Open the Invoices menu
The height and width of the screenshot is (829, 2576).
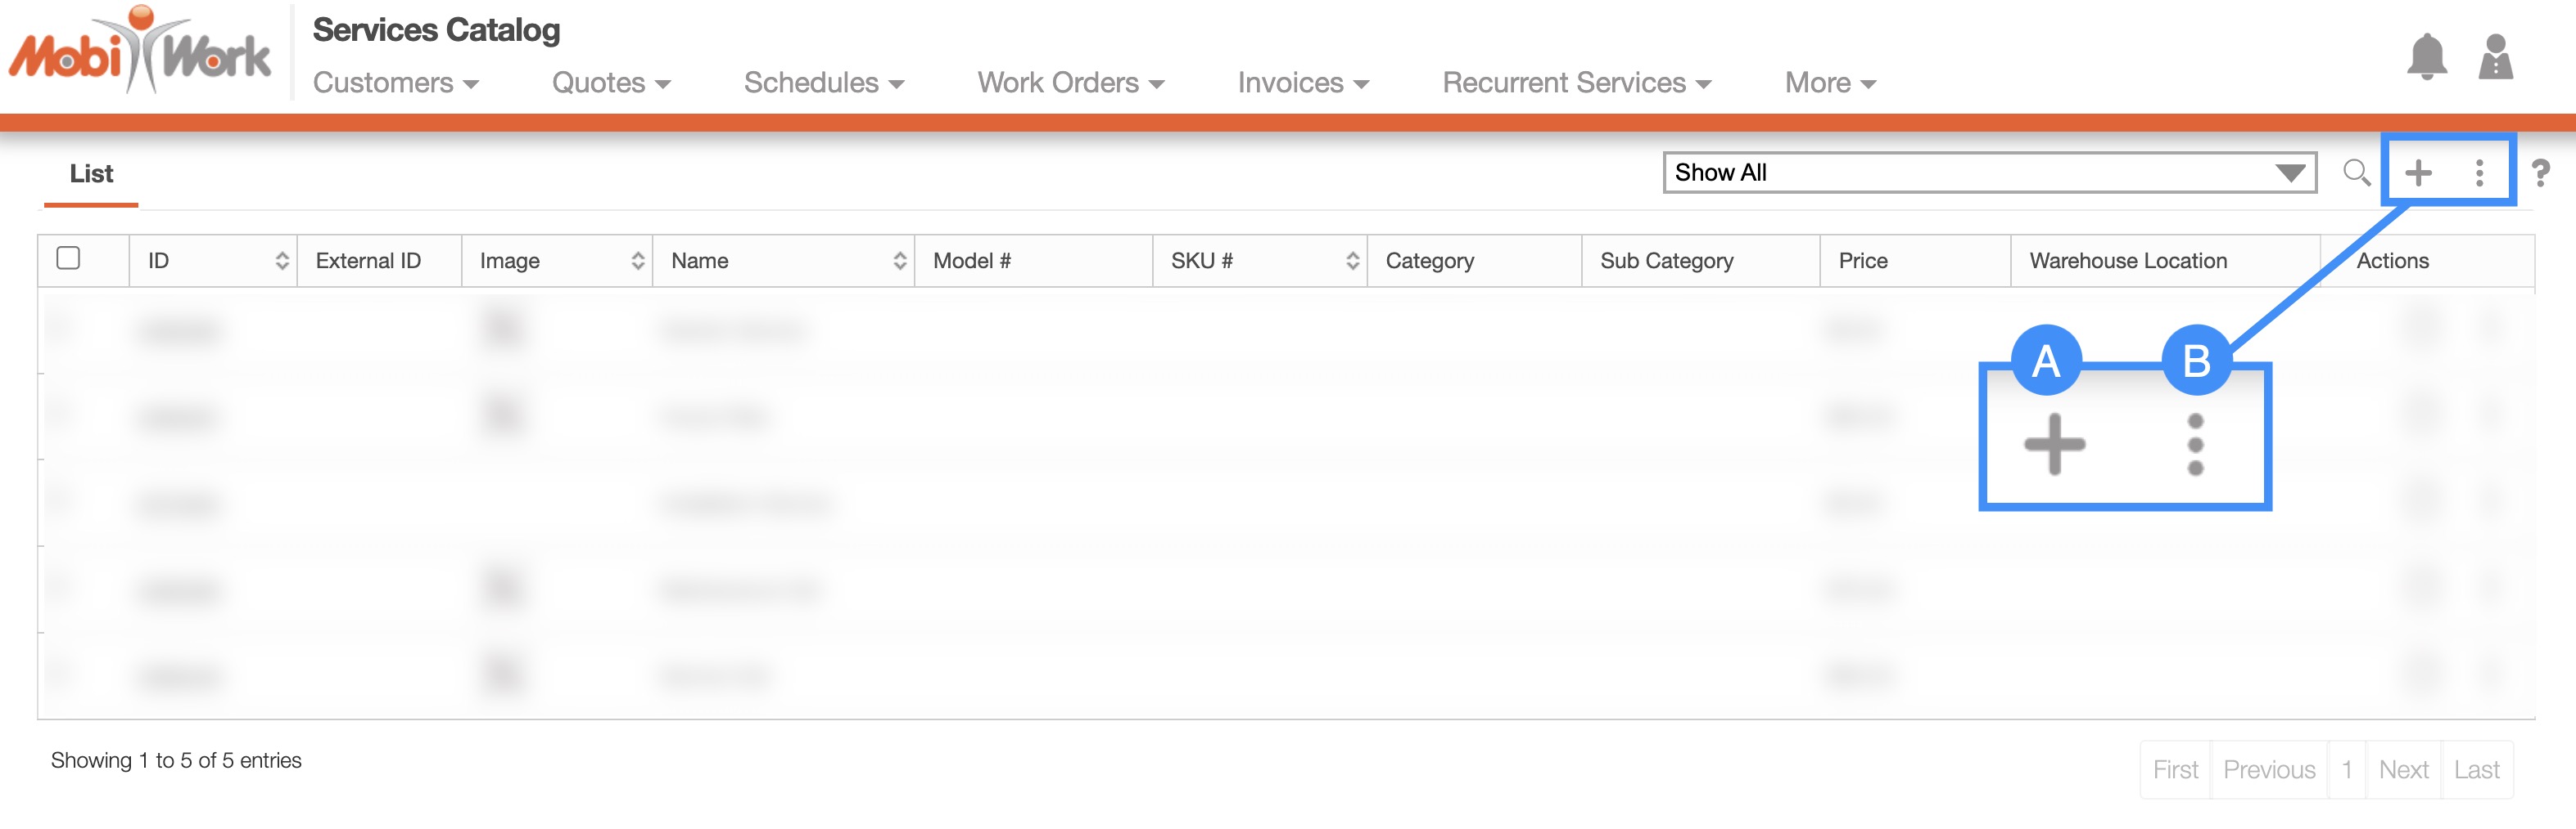click(x=1302, y=83)
